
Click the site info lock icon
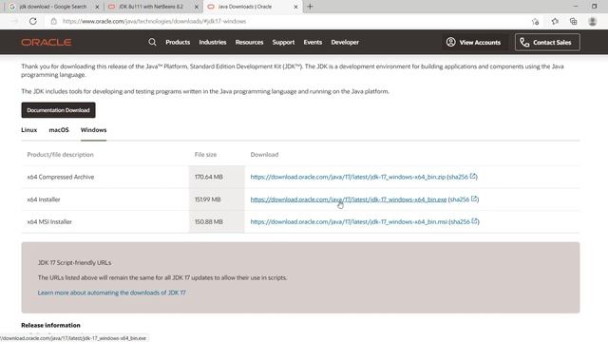pyautogui.click(x=54, y=21)
